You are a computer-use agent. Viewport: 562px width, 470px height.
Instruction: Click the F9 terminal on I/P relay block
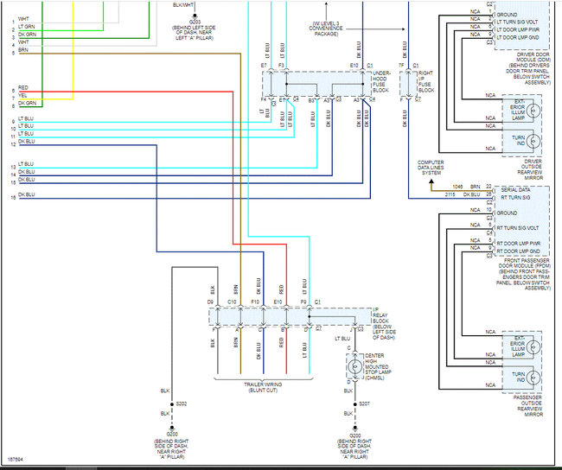[x=303, y=302]
